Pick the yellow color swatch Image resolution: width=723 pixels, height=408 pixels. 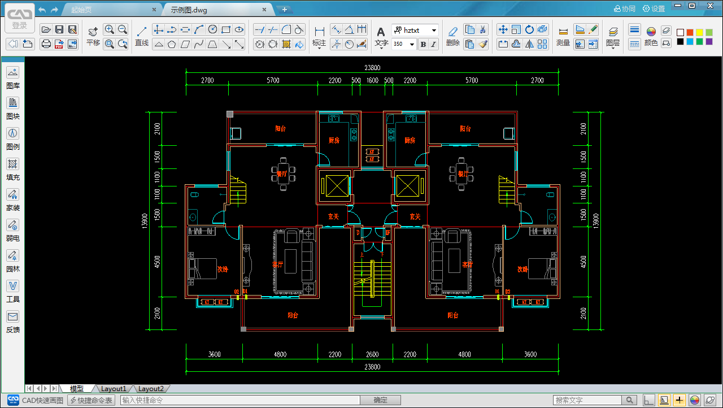[x=699, y=32]
